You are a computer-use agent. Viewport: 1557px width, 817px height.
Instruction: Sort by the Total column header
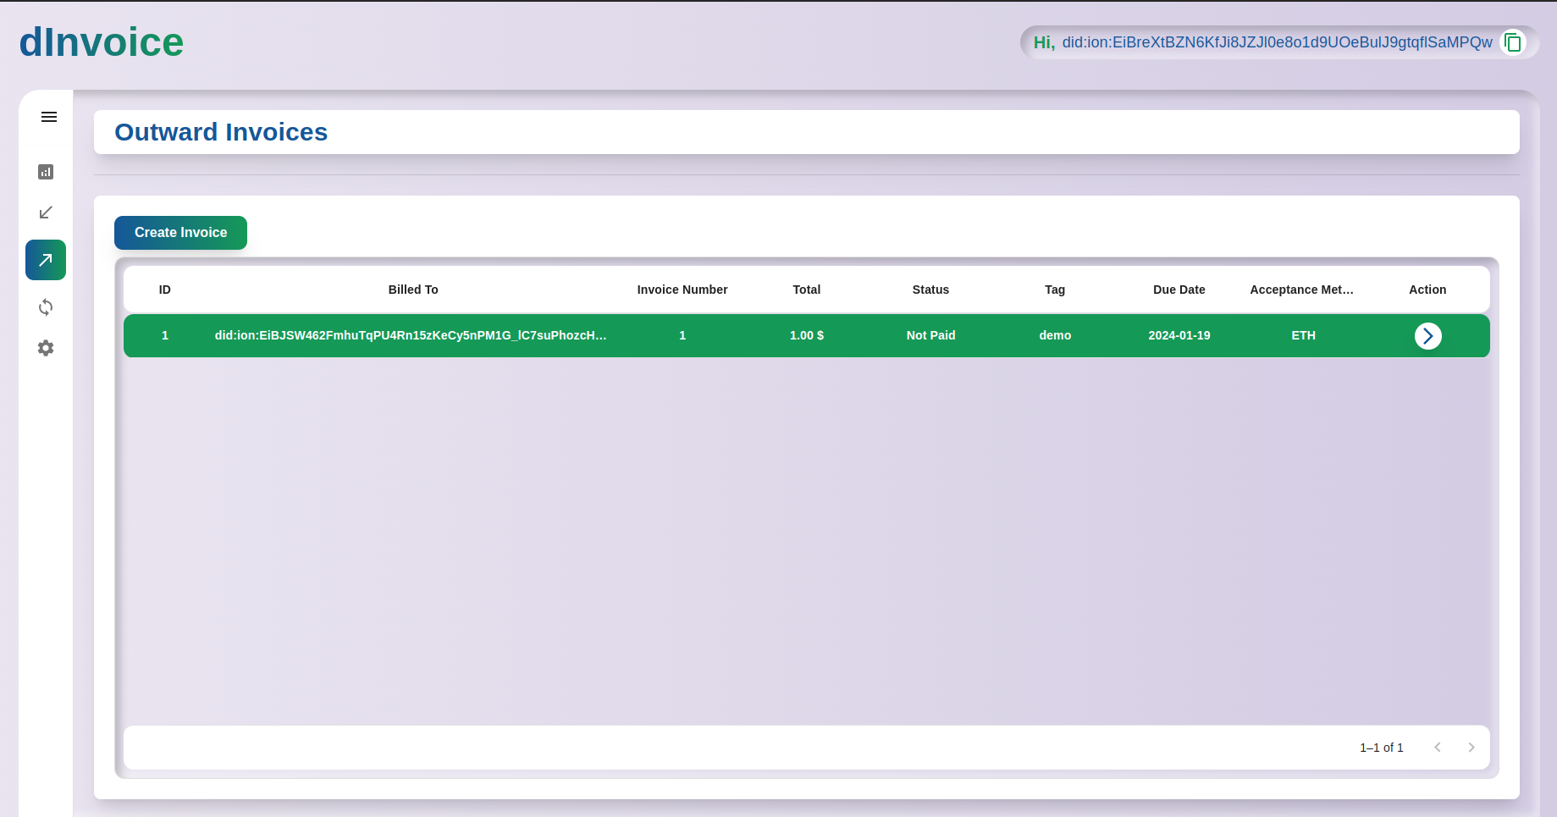coord(807,290)
